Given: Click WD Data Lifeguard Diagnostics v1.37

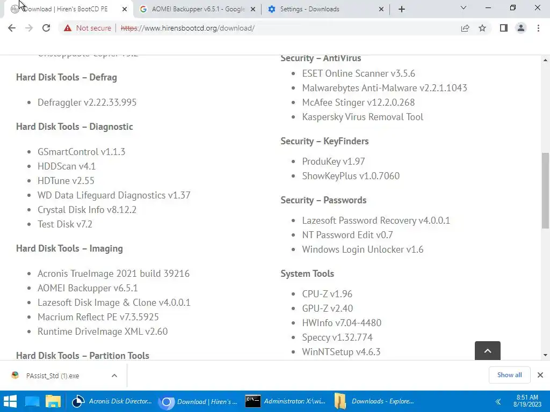Looking at the screenshot, I should (x=114, y=195).
